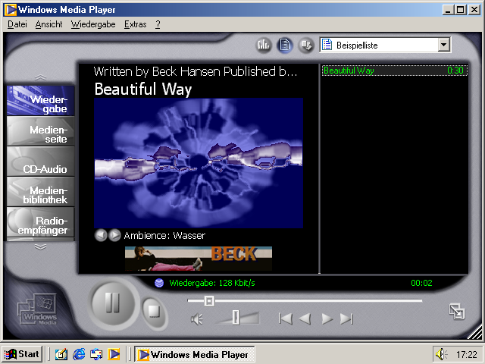Open the ? help menu
Image resolution: width=485 pixels, height=364 pixels.
tap(158, 24)
